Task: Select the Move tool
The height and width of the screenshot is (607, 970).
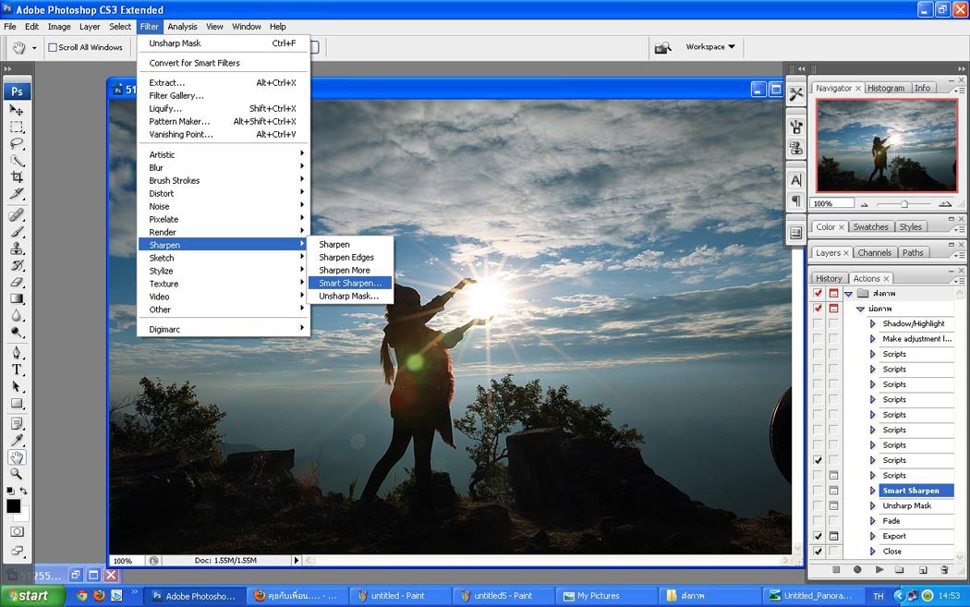Action: pos(17,110)
